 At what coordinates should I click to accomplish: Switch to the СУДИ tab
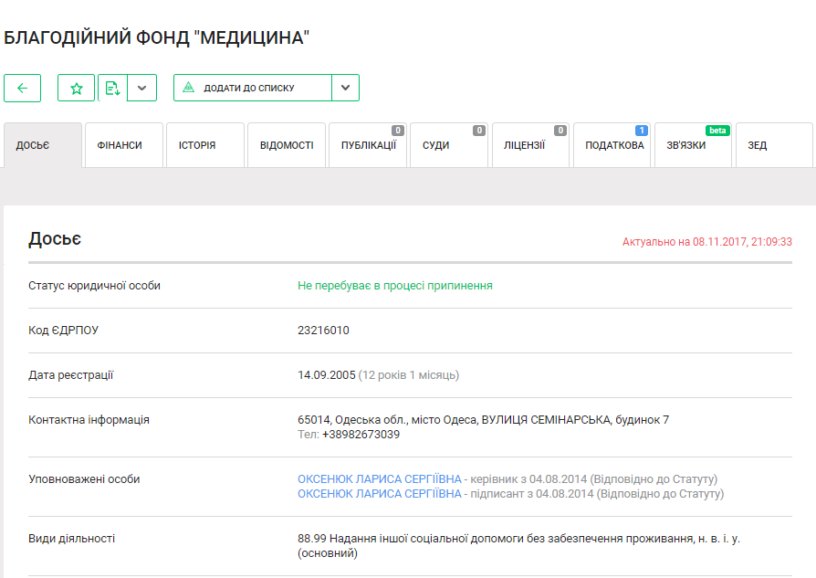448,145
